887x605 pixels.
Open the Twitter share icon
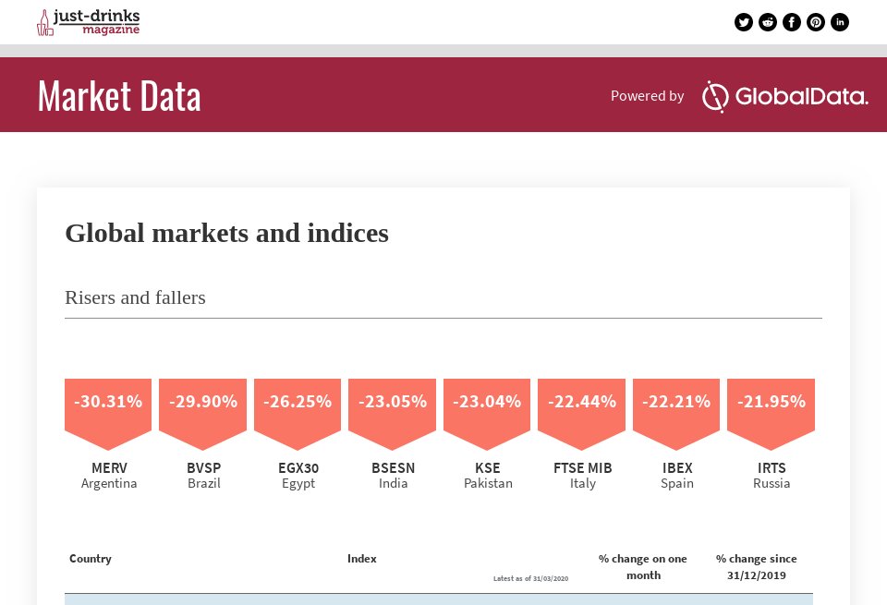point(743,22)
